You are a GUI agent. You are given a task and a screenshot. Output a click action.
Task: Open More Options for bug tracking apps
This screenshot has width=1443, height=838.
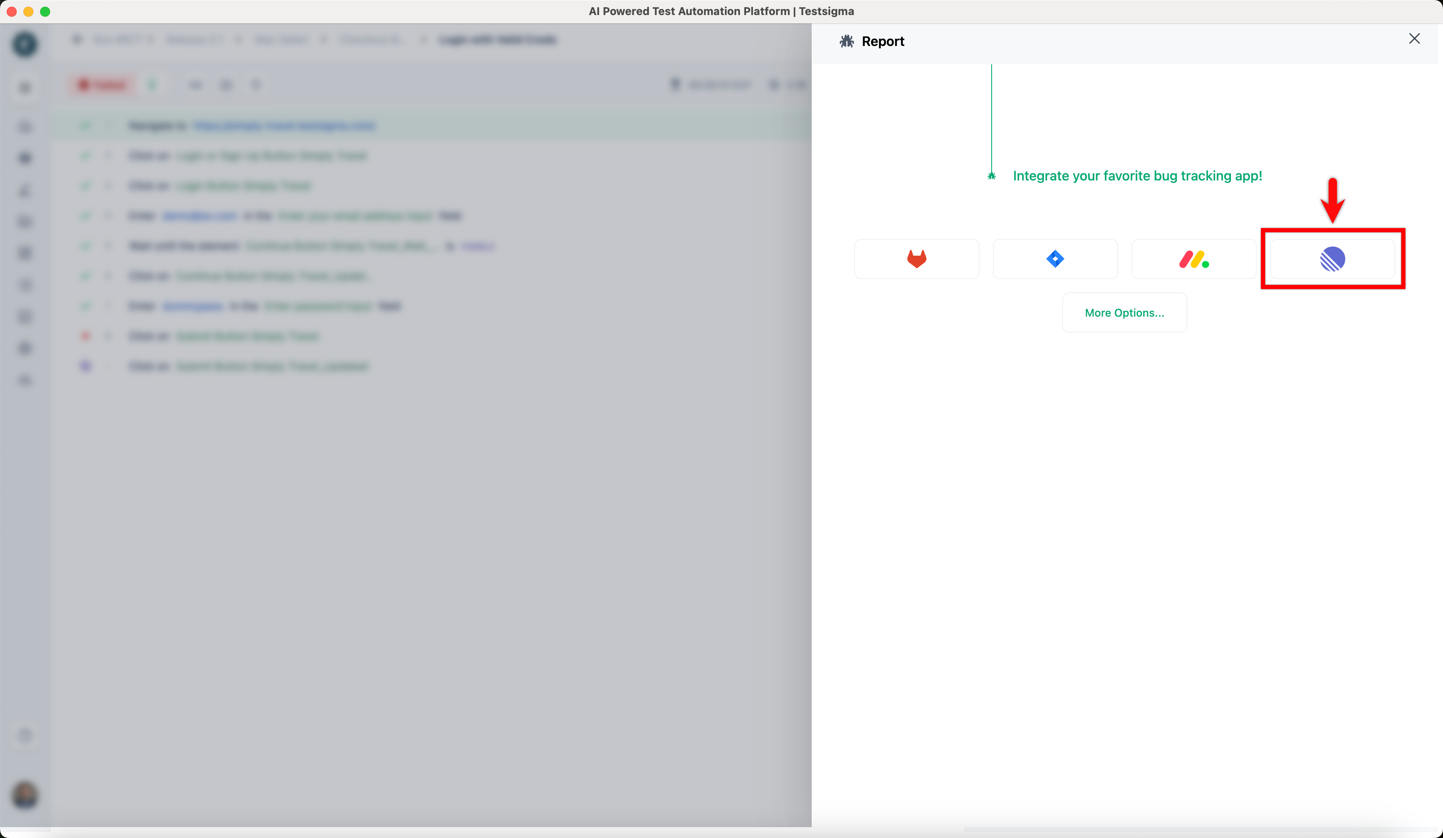pos(1124,313)
